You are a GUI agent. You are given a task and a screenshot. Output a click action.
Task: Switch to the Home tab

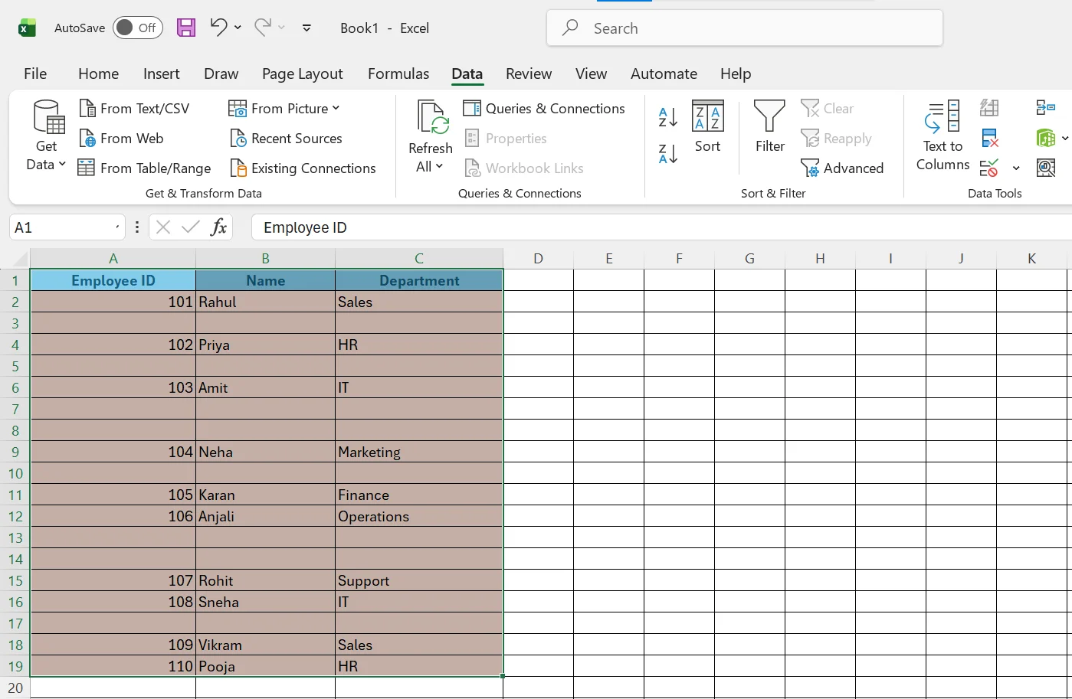(x=98, y=73)
